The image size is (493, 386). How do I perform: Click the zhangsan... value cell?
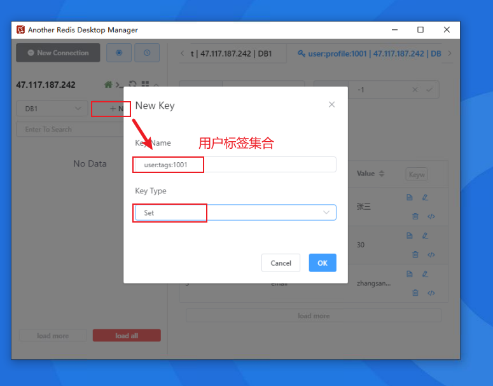click(x=373, y=283)
